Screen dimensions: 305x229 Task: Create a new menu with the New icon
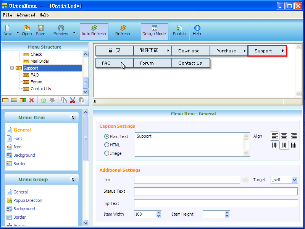8,31
